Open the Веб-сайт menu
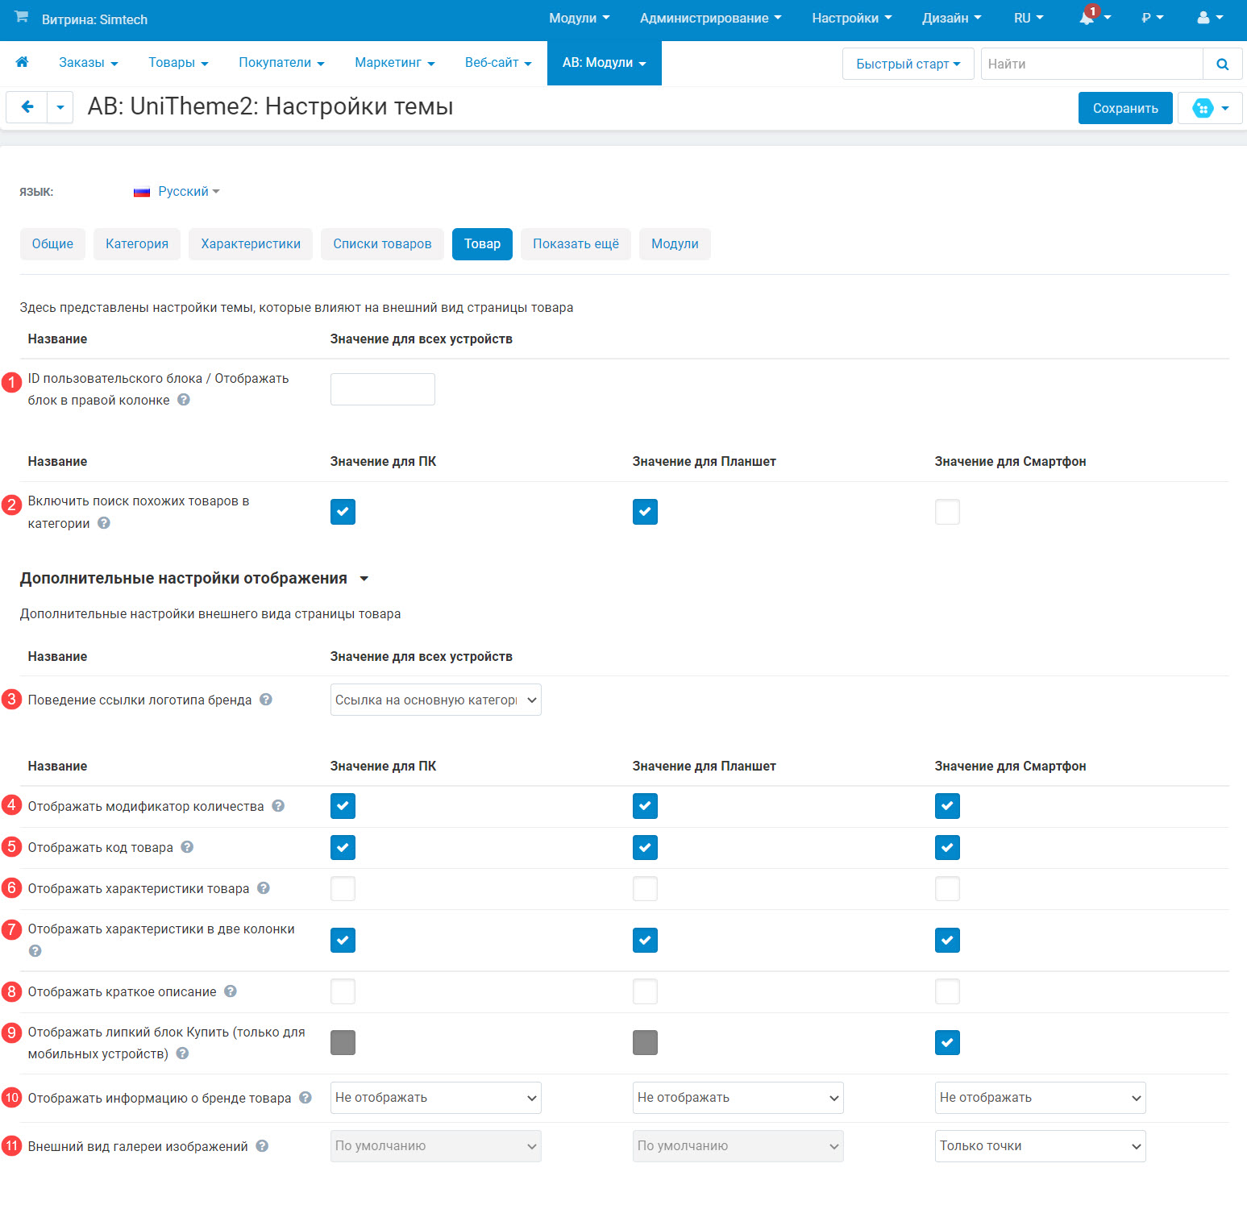The image size is (1247, 1205). (498, 63)
